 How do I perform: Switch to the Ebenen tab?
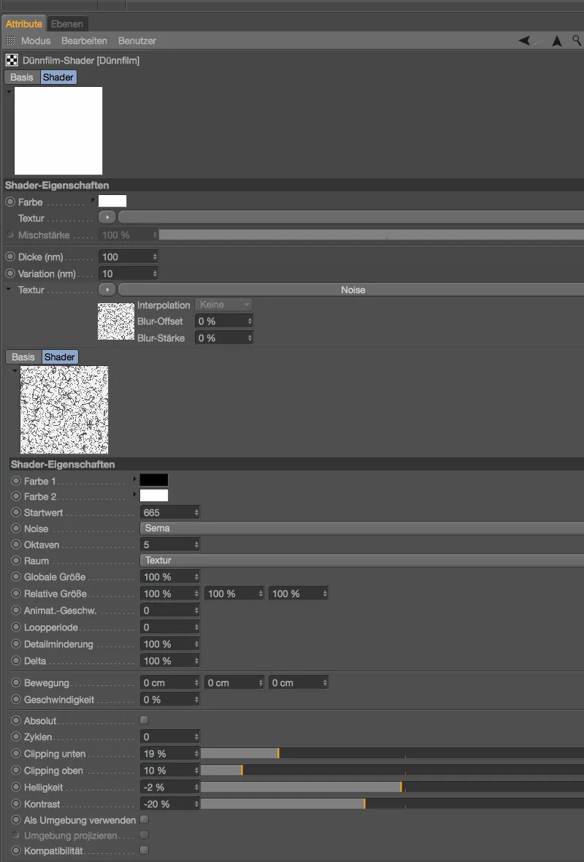(x=67, y=24)
